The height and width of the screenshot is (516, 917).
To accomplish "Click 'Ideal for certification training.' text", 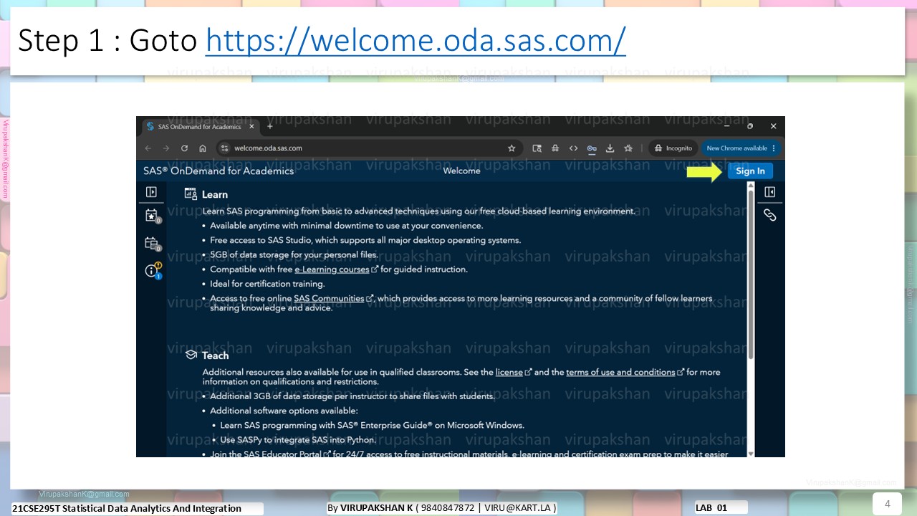I will coord(267,284).
